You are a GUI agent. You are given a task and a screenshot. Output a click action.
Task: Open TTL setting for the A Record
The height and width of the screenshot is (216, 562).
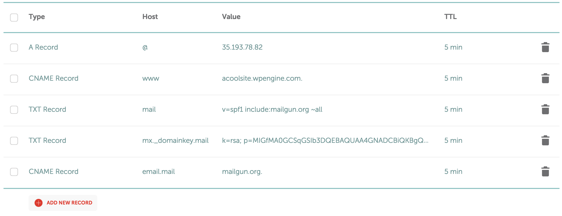tap(453, 47)
